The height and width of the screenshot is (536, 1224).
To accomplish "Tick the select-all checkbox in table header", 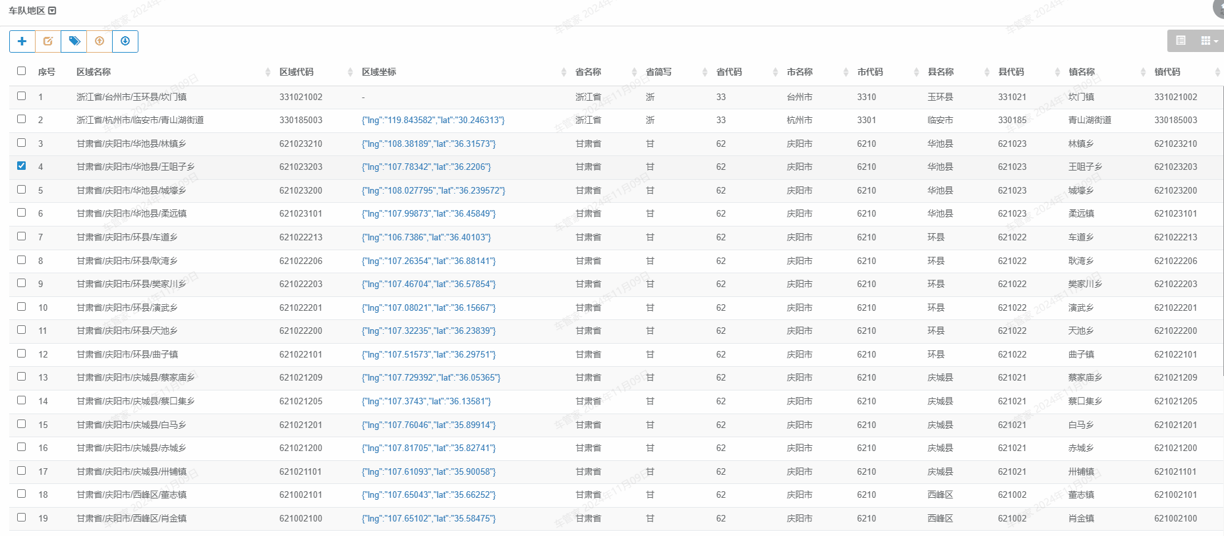I will click(22, 71).
